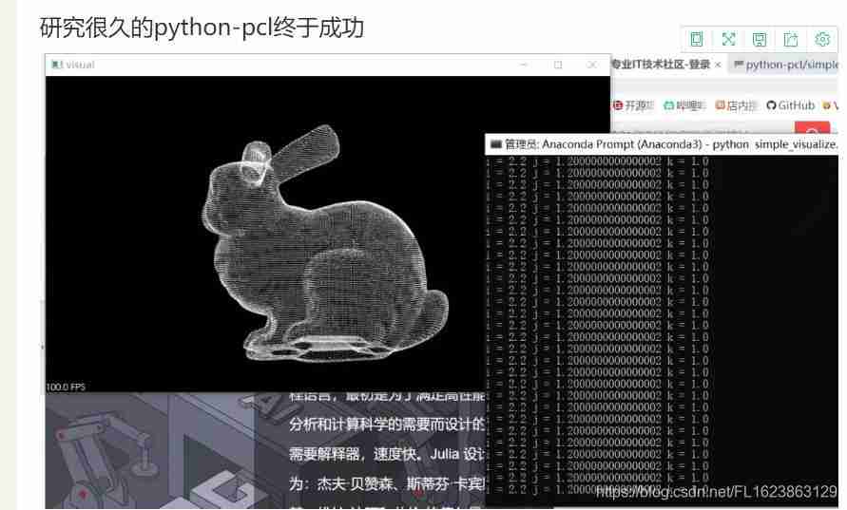Switch to the 专业IT技术社区-登录 browser tab
The height and width of the screenshot is (510, 847).
tap(661, 65)
